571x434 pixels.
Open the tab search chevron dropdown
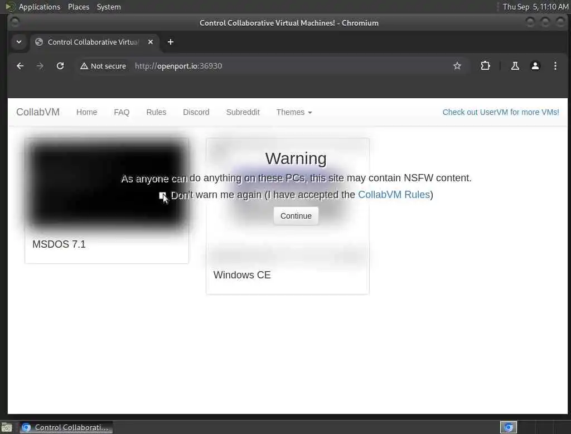click(19, 42)
